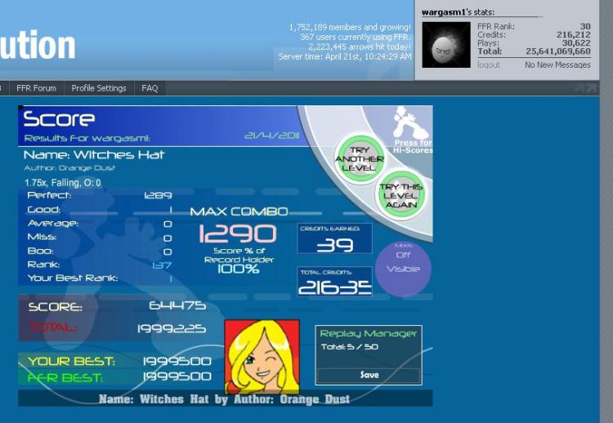Open Profile Settings in the navigation bar

point(98,88)
